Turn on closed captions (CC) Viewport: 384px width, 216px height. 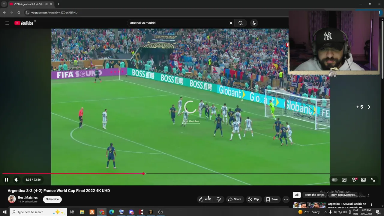coord(344,180)
